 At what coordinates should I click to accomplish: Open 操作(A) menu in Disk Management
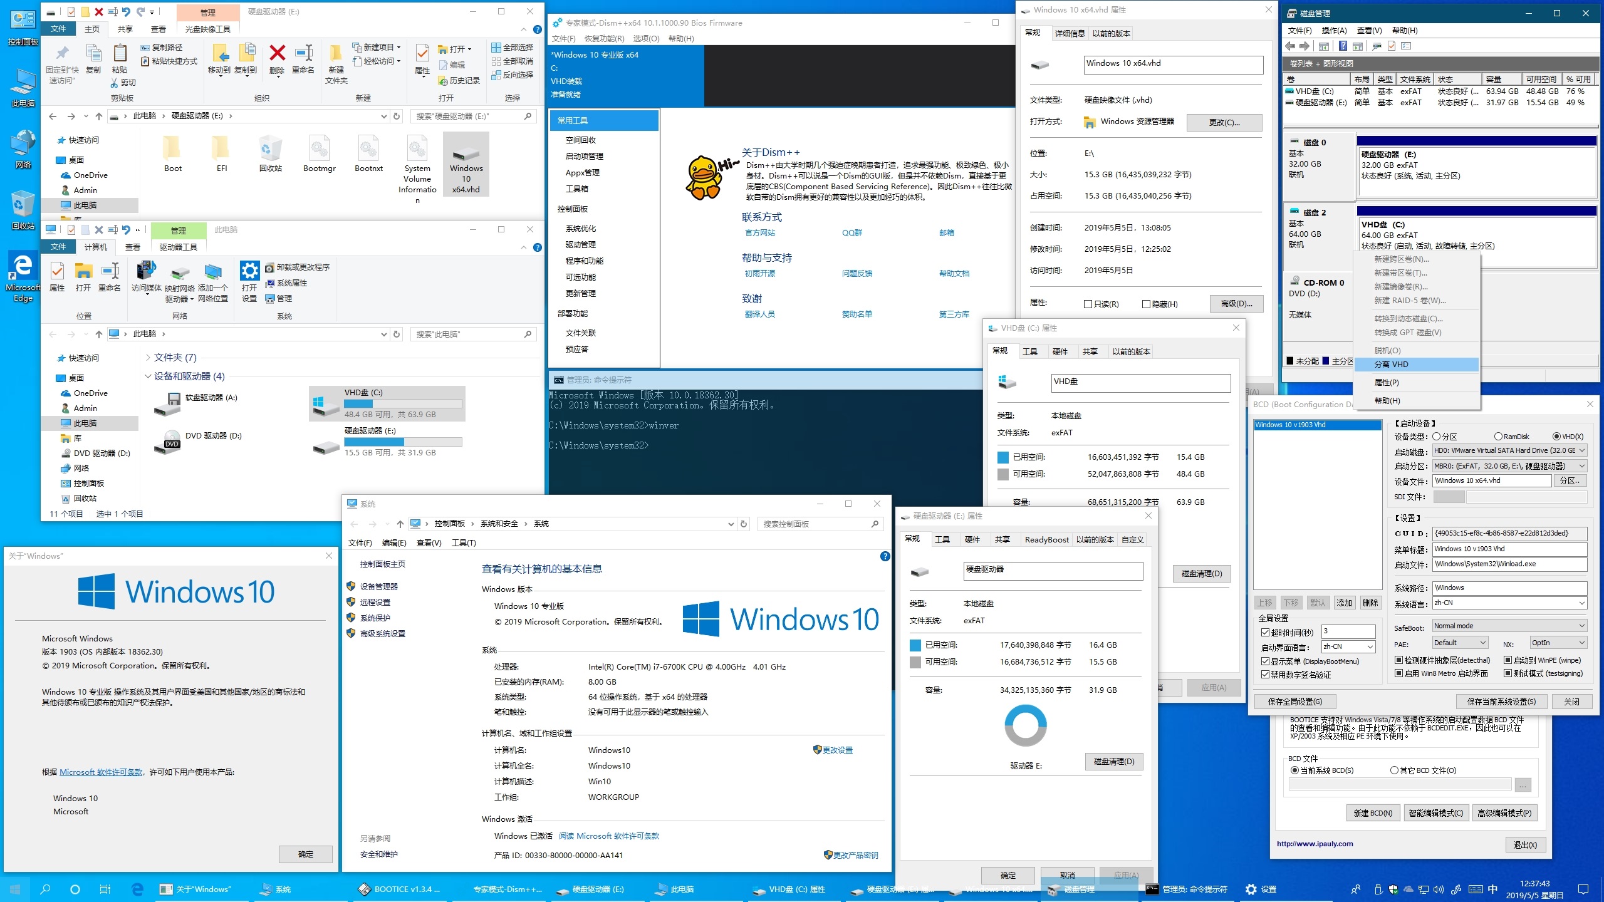(x=1334, y=31)
